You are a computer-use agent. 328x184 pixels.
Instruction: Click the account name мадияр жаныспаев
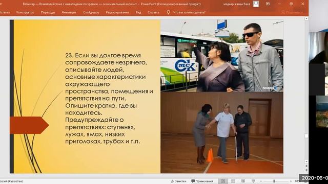(x=237, y=4)
